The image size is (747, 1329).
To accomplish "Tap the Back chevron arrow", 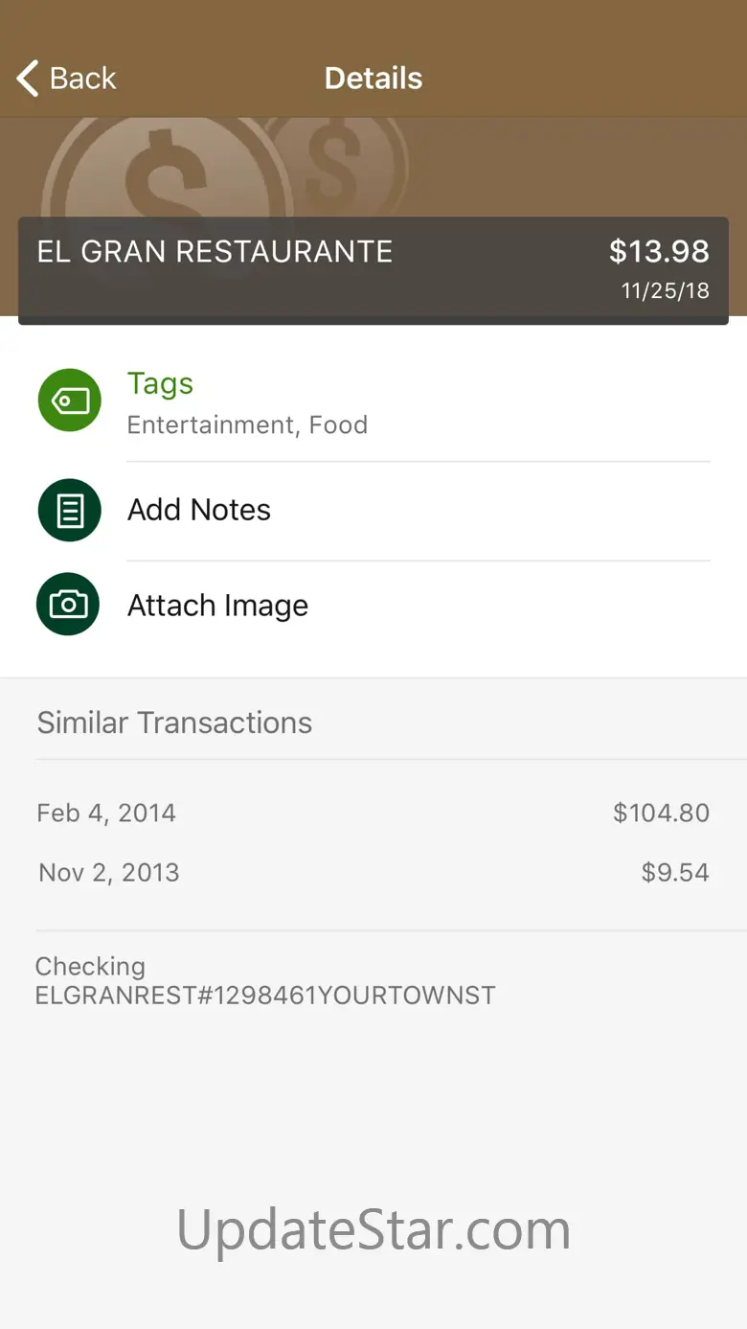I will [29, 79].
